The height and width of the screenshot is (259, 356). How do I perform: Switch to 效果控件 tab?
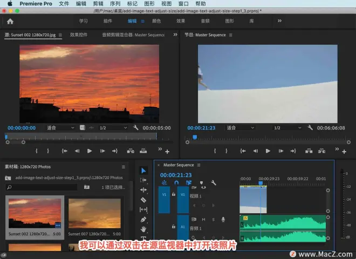click(x=79, y=35)
